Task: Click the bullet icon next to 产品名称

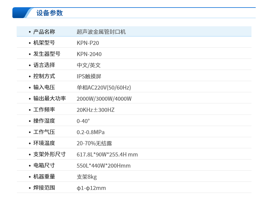Action: [x=29, y=31]
